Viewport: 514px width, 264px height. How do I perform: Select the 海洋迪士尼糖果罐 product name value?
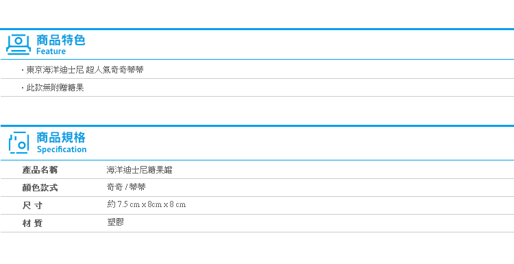[x=139, y=170]
